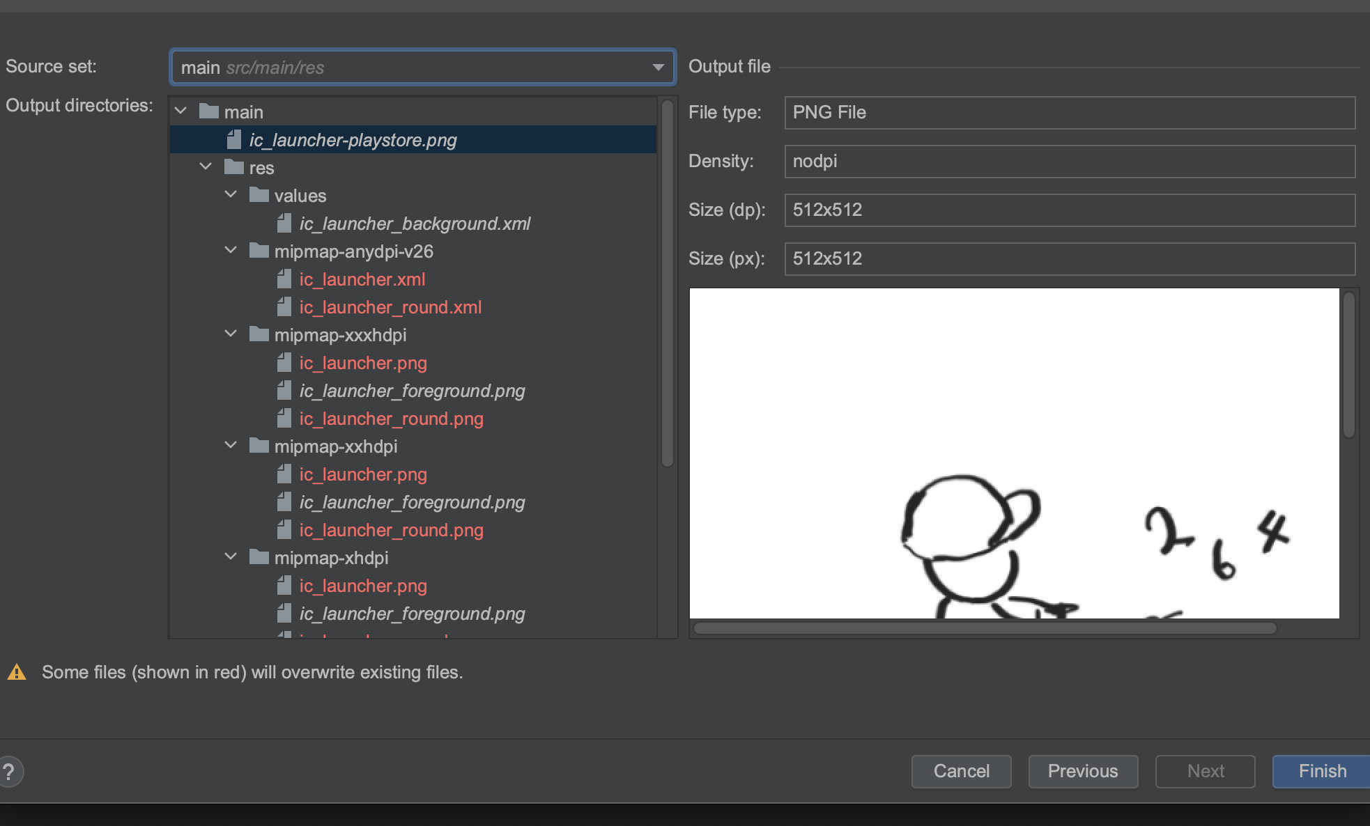Click ic_launcher-playstore.png file icon
The image size is (1370, 826).
(234, 140)
